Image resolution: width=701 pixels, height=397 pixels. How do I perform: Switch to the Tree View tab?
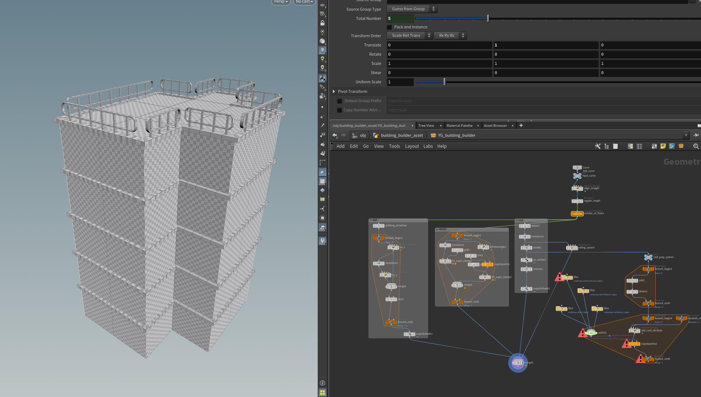click(x=426, y=125)
